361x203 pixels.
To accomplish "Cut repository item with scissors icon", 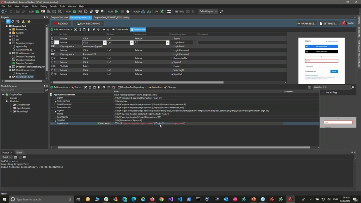I will [x=86, y=87].
